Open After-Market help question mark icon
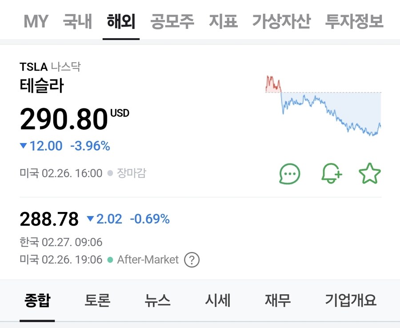 tap(192, 259)
